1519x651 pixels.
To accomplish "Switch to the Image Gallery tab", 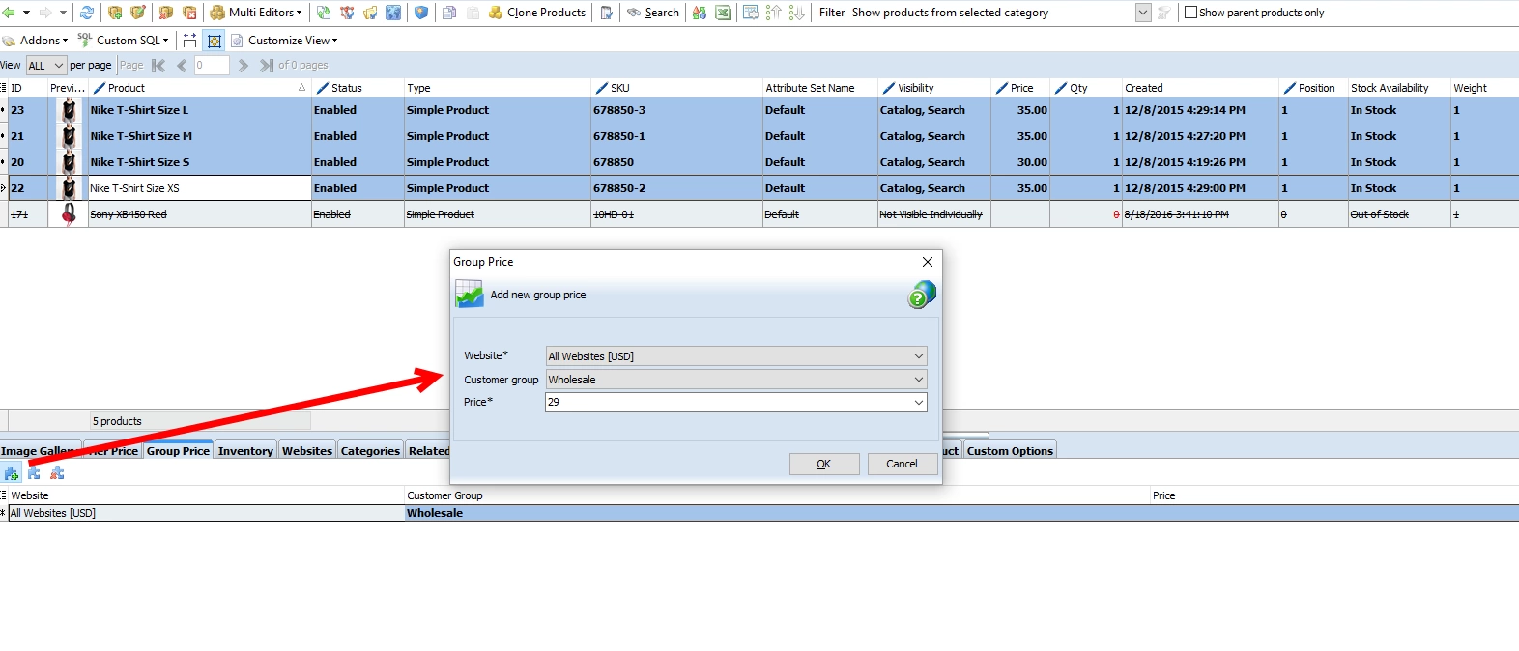I will click(39, 451).
